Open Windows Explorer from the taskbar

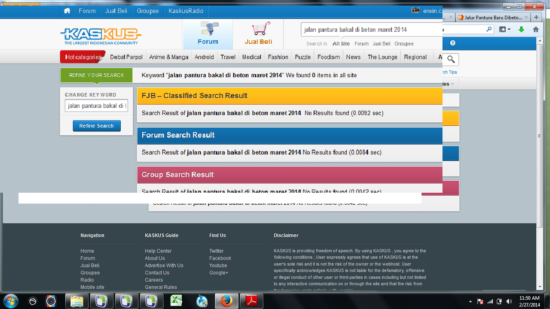(x=77, y=301)
